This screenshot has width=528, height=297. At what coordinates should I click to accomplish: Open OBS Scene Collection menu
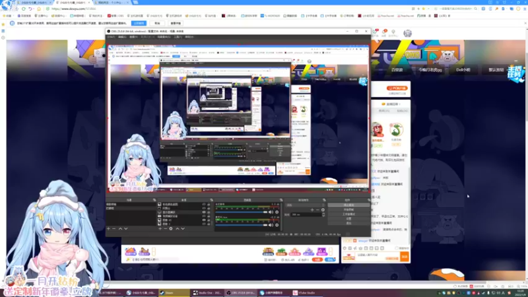click(x=164, y=37)
